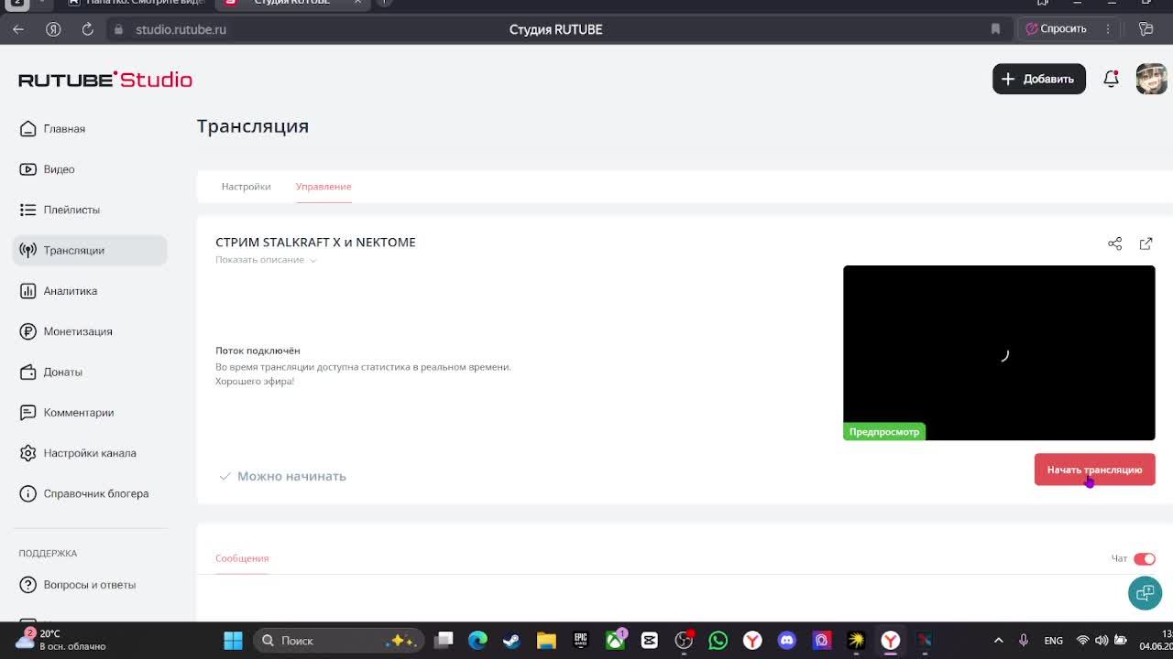
Task: Click the stream preview player
Action: 999,352
